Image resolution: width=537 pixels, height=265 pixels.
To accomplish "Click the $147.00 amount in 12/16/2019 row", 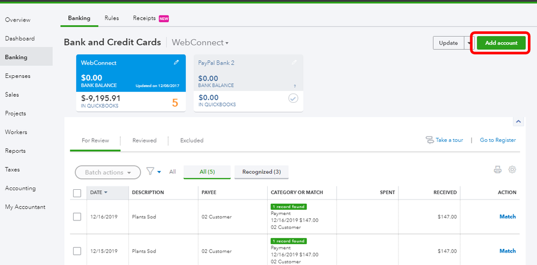I will click(x=447, y=217).
